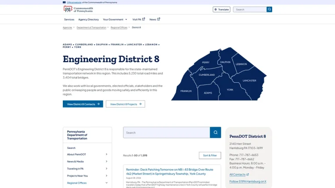Click the arrow icon in View District 8 Contacts
The image size is (335, 188).
[x=98, y=104]
